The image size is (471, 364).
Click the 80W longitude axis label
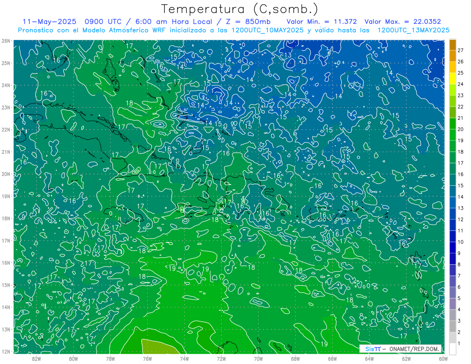pyautogui.click(x=73, y=359)
